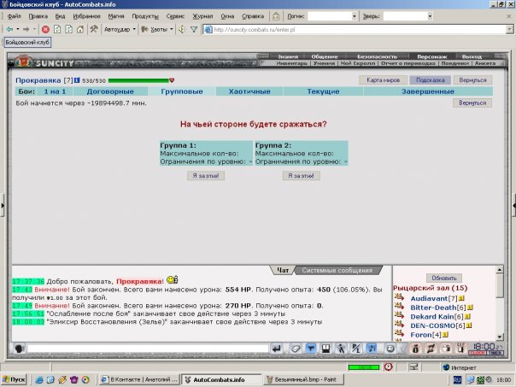Open the smiley faces picker icon
This screenshot has height=387, width=516.
(x=390, y=349)
